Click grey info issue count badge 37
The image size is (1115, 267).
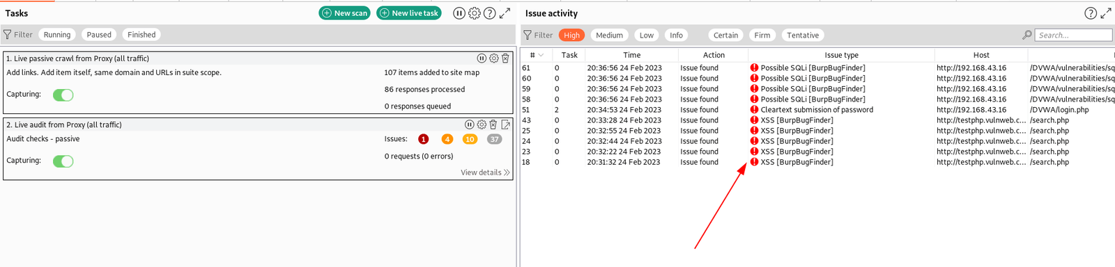point(494,139)
